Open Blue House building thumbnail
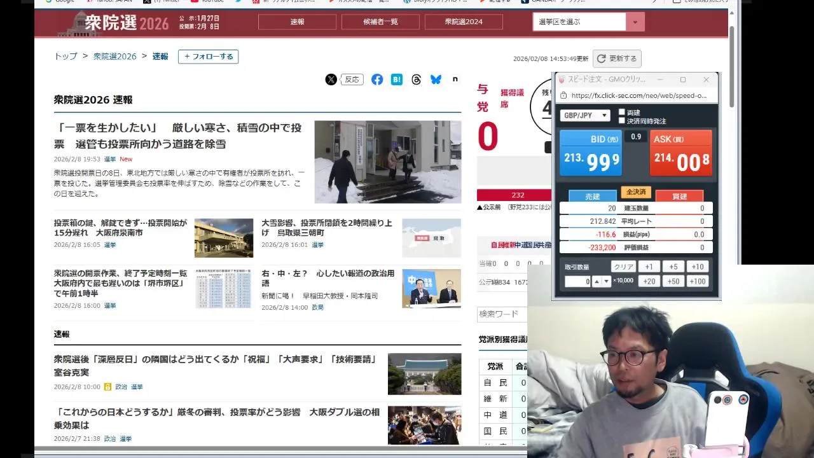Viewport: 814px width, 458px height. click(x=424, y=374)
